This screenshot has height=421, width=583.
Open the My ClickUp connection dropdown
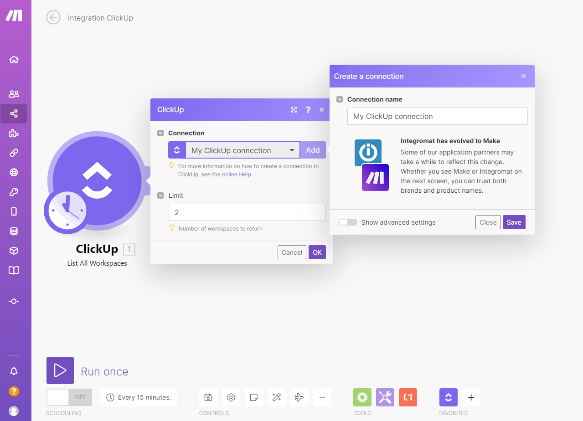[242, 150]
